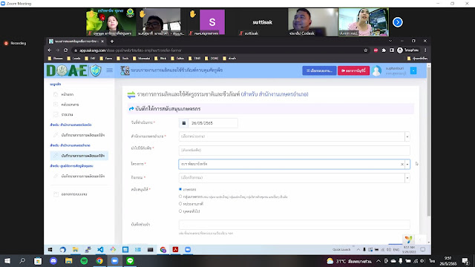Open new browser tab with plus icon
Screen dimensions: 475x267
112,42
